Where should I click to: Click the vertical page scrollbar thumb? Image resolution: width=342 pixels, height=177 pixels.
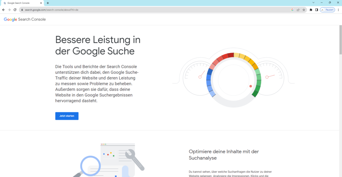click(x=340, y=40)
